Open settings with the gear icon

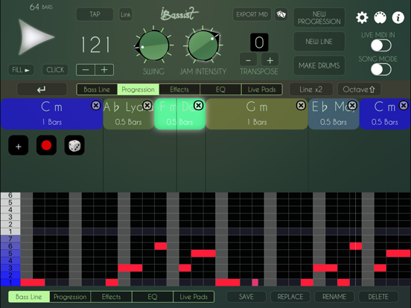click(362, 18)
